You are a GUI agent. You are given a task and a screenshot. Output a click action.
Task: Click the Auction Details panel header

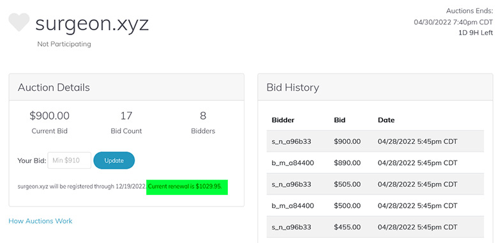tap(126, 87)
